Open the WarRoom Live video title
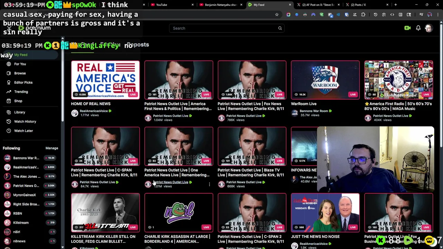The width and height of the screenshot is (443, 249). tap(304, 104)
